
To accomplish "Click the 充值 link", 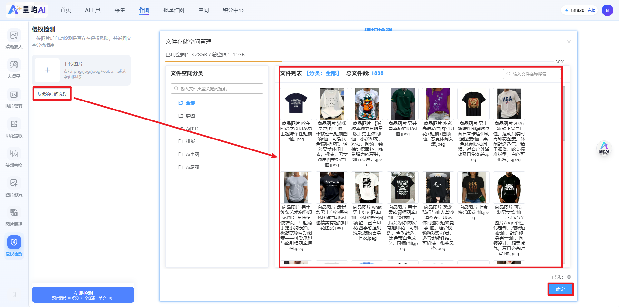I will click(x=592, y=10).
